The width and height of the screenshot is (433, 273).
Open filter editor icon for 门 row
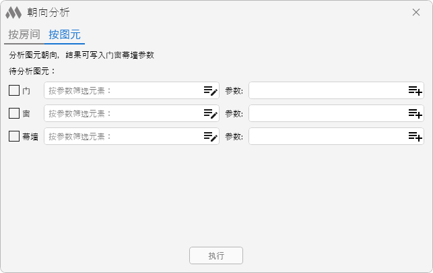[x=210, y=90]
